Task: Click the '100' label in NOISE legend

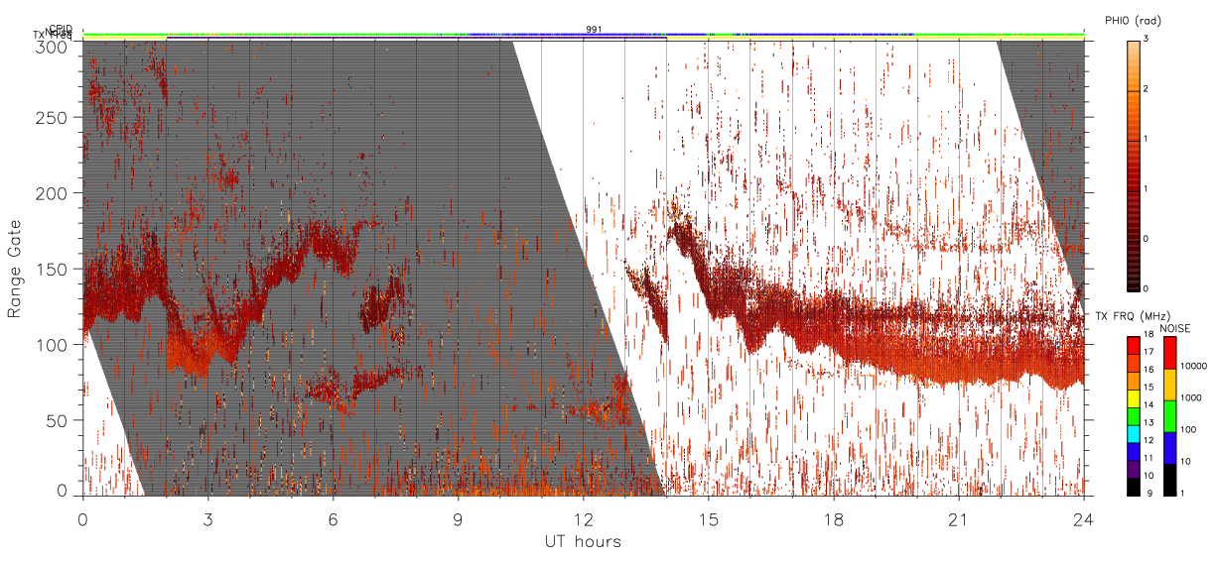Action: 1188,429
